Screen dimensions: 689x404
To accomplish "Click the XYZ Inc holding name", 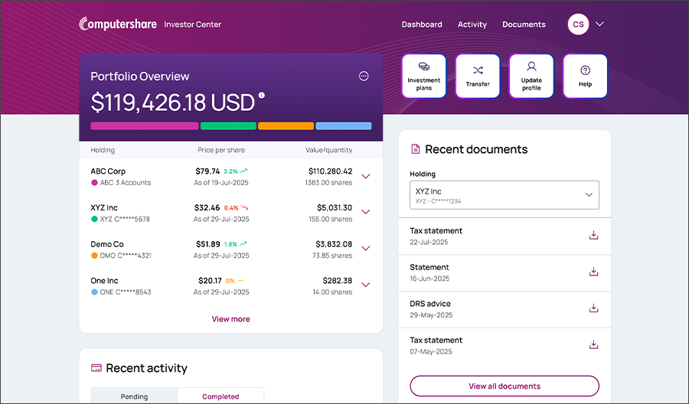I will pos(104,207).
